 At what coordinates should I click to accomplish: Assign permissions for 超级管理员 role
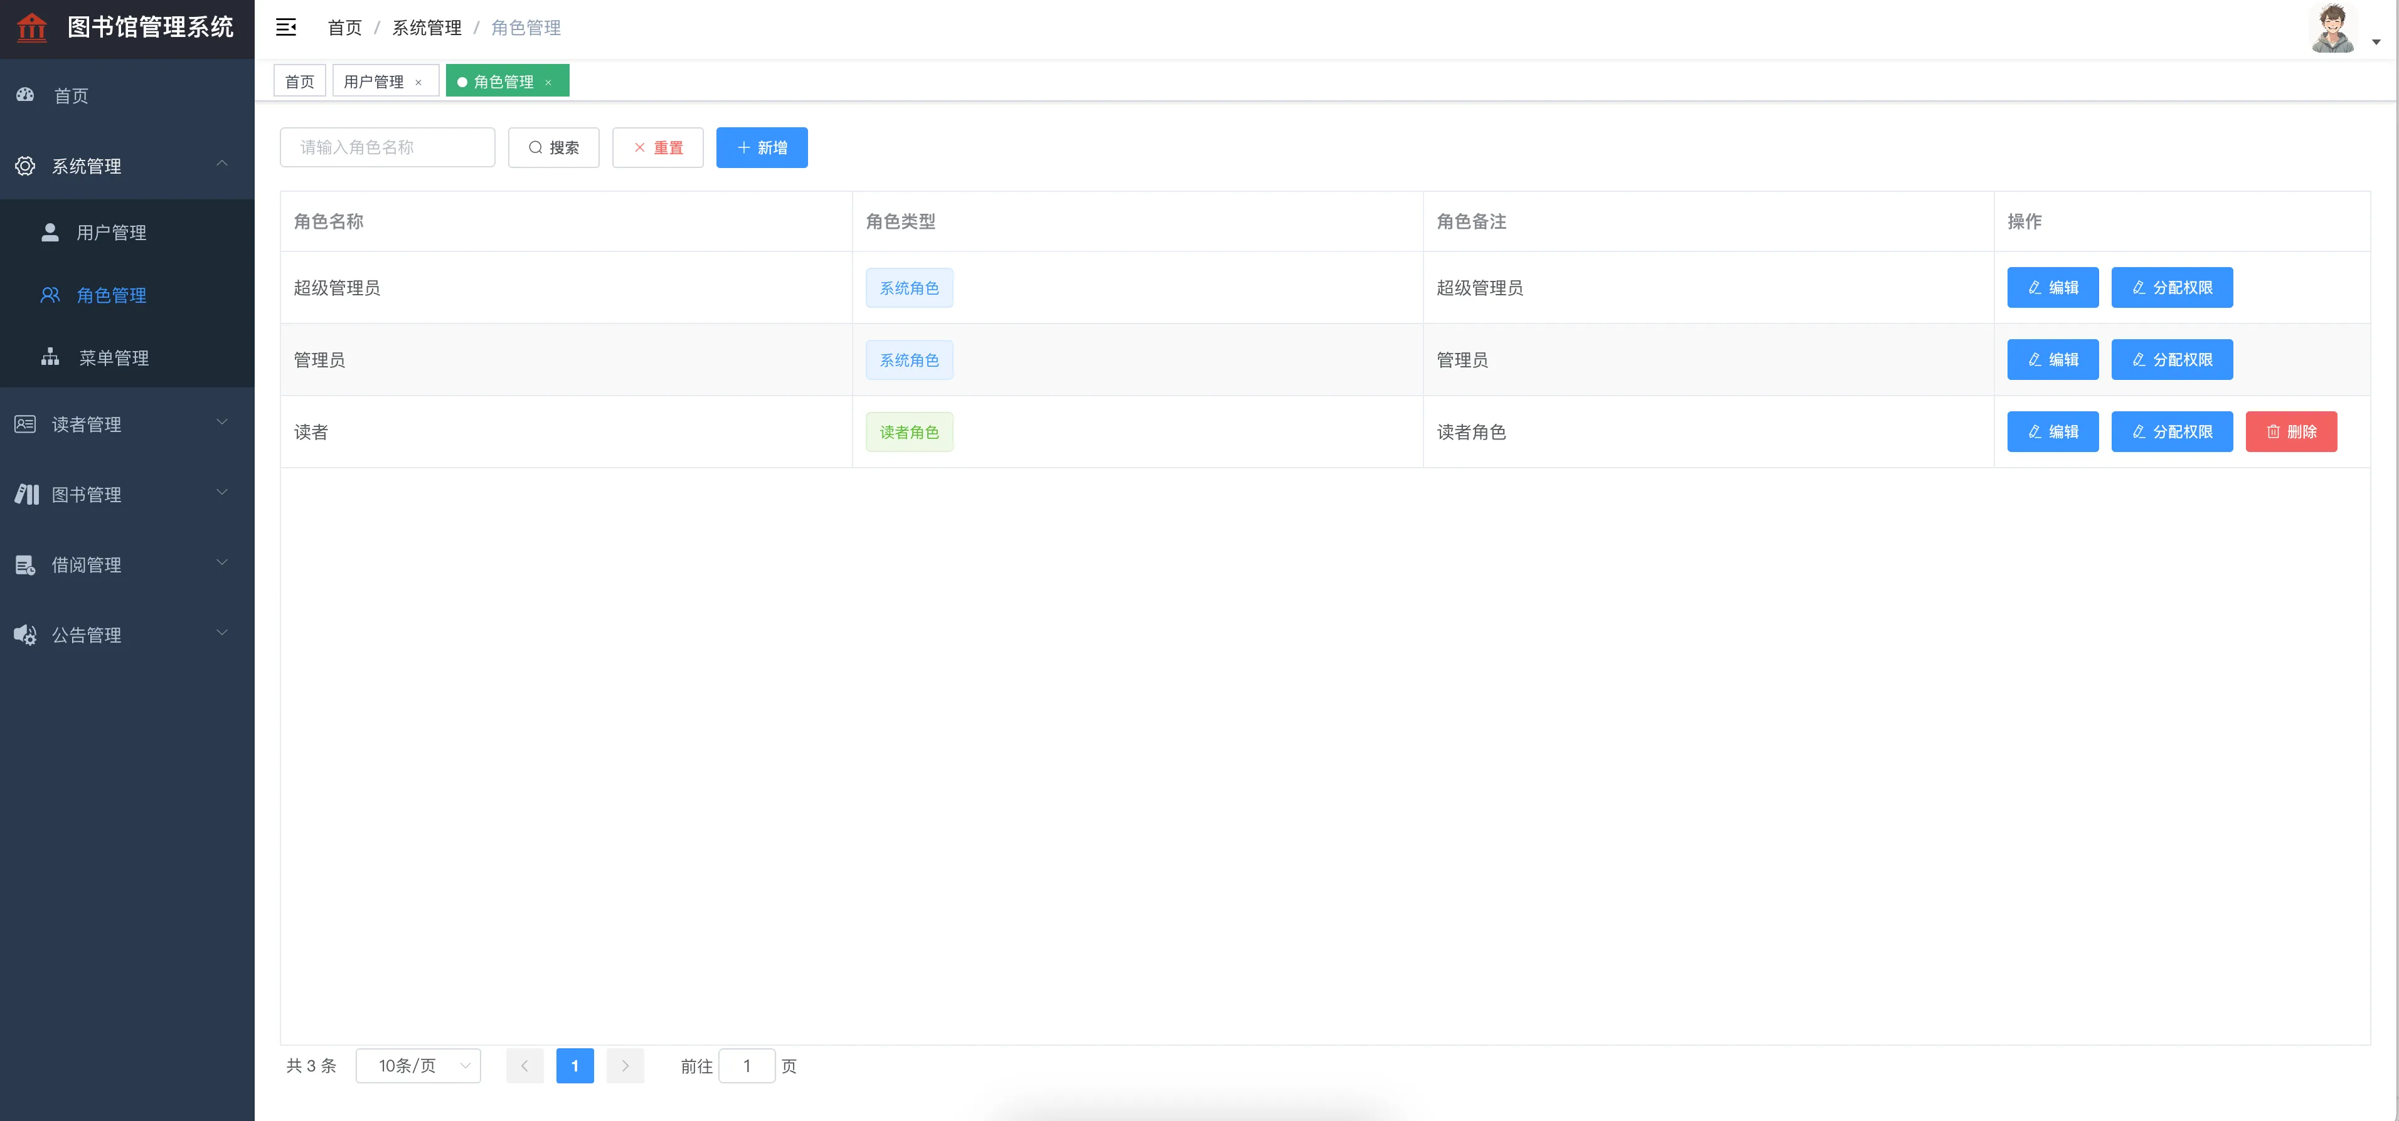(2171, 288)
